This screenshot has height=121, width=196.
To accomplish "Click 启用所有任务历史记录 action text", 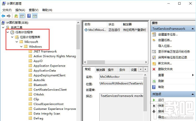I will (x=173, y=57).
